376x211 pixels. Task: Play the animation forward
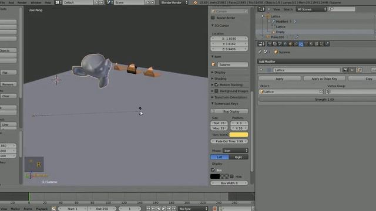click(163, 209)
